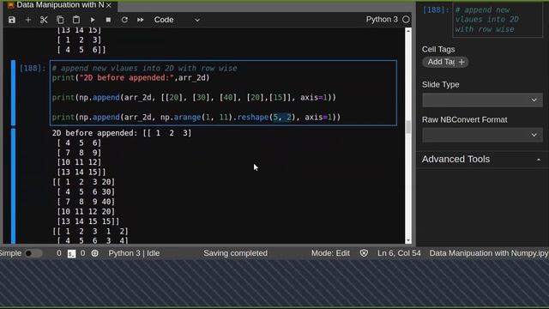Toggle the Simple interface switch

[x=33, y=253]
